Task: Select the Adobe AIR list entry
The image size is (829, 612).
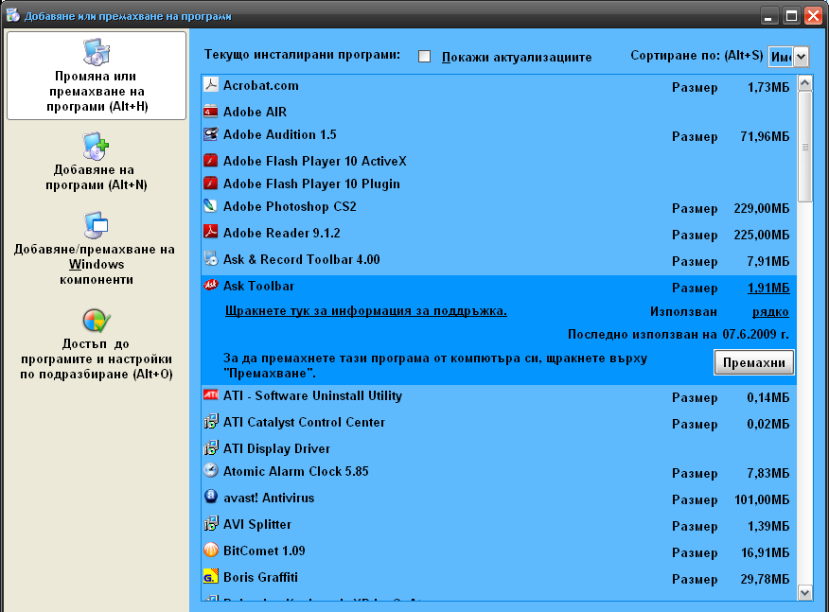Action: tap(499, 112)
